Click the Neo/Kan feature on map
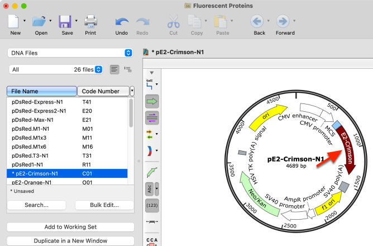Image resolution: width=373 pixels, height=246 pixels. pos(257,196)
